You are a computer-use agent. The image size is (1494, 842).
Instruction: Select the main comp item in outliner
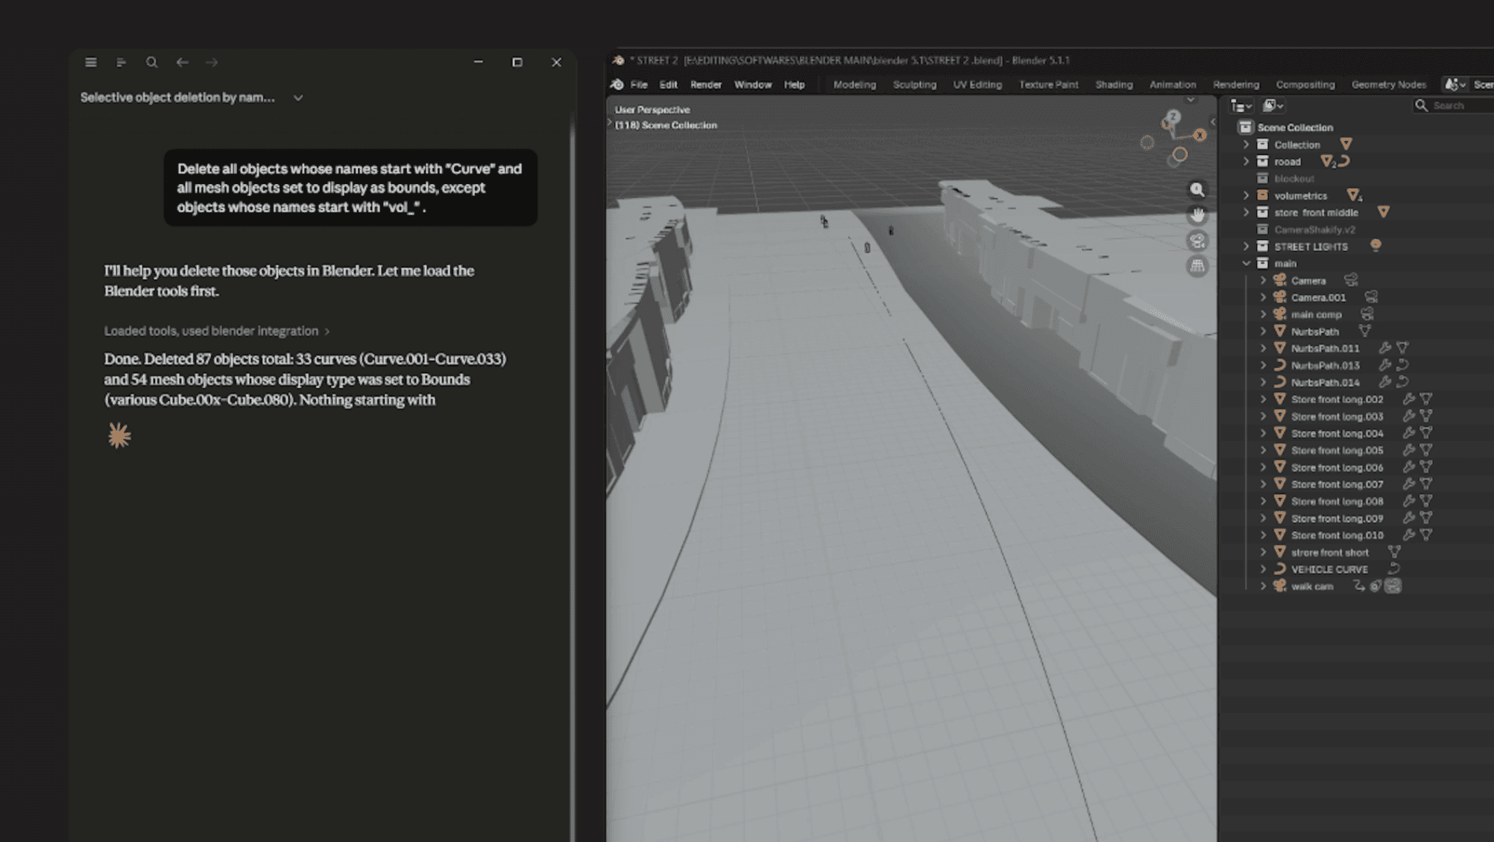1316,314
